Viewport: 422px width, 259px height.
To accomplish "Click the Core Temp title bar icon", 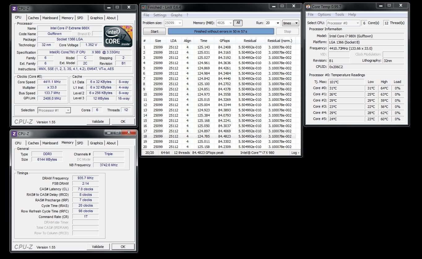I will coord(308,6).
